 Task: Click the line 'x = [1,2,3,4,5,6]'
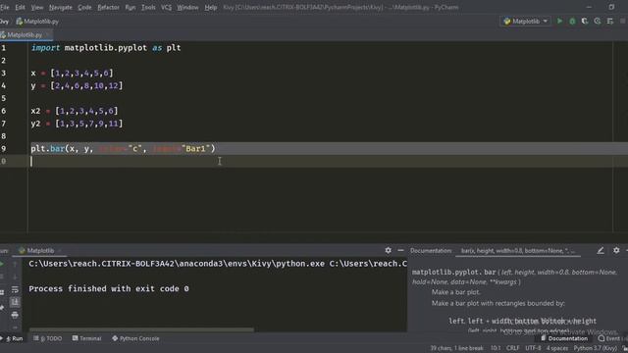point(72,74)
